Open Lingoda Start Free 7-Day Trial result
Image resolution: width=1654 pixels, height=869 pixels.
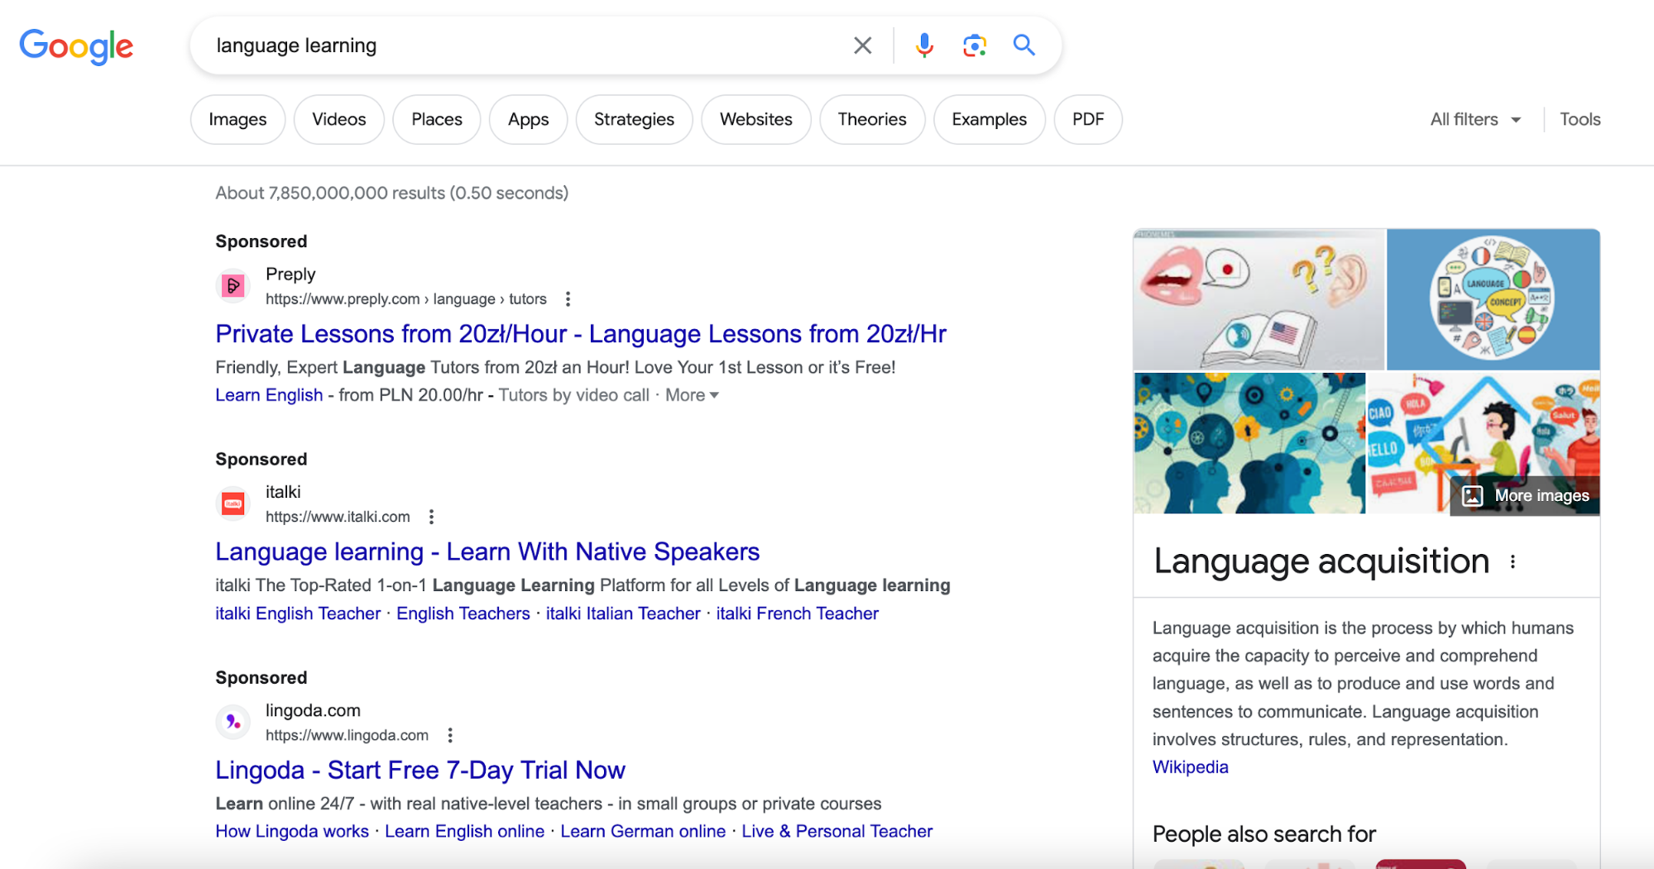(x=420, y=770)
